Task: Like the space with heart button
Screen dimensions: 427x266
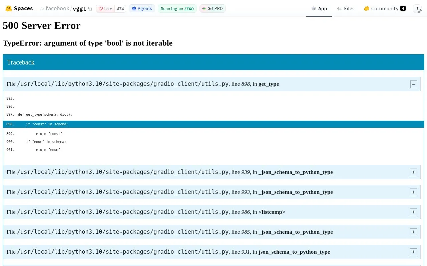Action: (x=105, y=9)
